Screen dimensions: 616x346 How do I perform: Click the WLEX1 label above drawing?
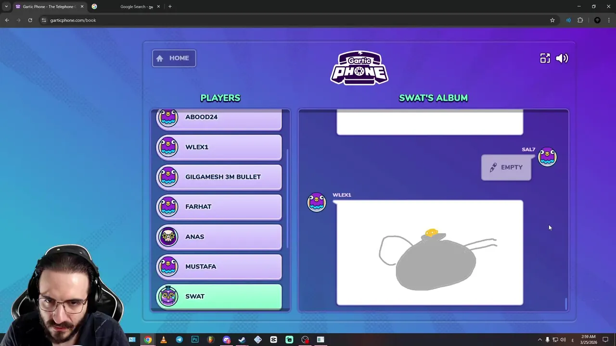pyautogui.click(x=342, y=195)
